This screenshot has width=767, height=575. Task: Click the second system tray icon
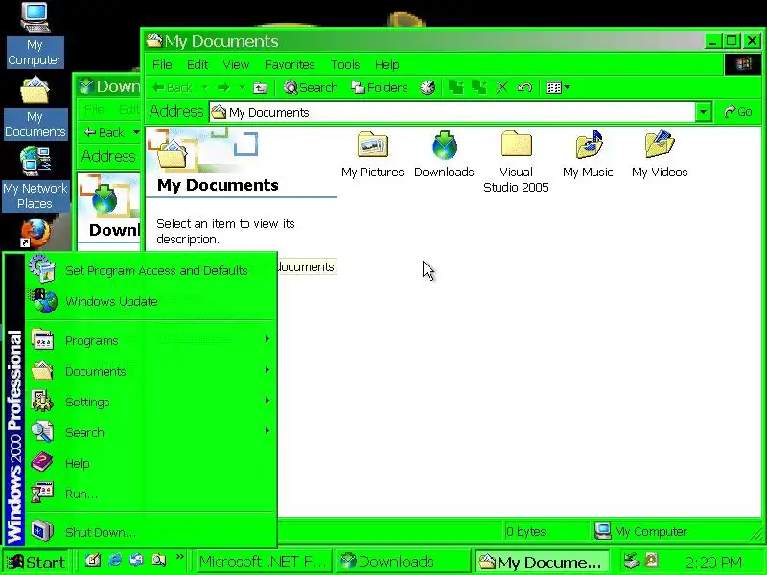click(651, 560)
